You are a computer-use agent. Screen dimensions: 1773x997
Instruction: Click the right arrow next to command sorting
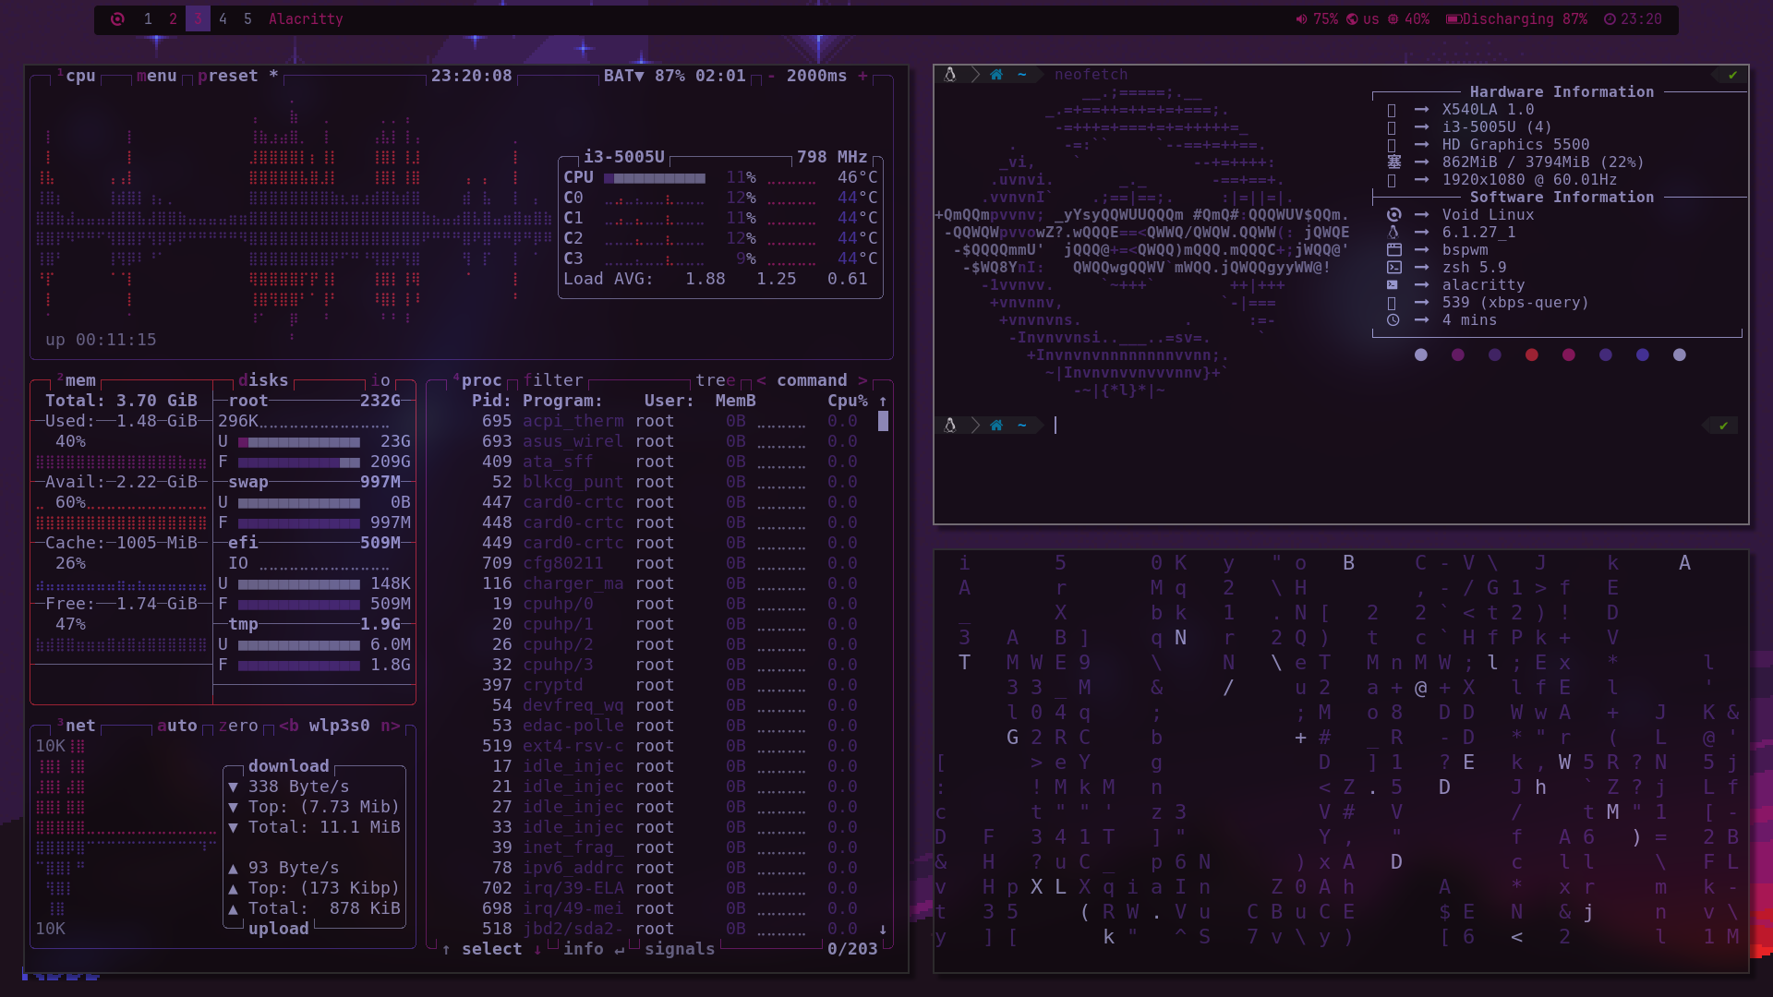pyautogui.click(x=862, y=380)
